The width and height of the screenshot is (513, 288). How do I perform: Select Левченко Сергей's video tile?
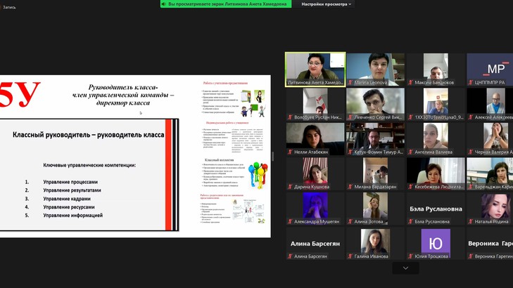[375, 104]
